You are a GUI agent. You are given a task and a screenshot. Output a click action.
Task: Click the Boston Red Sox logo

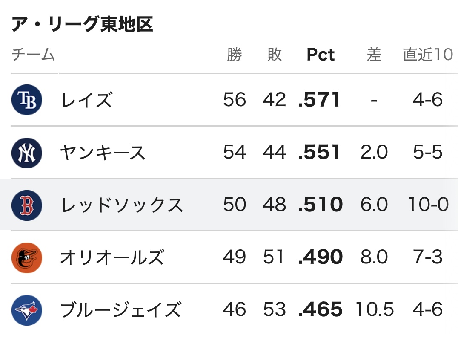click(27, 205)
